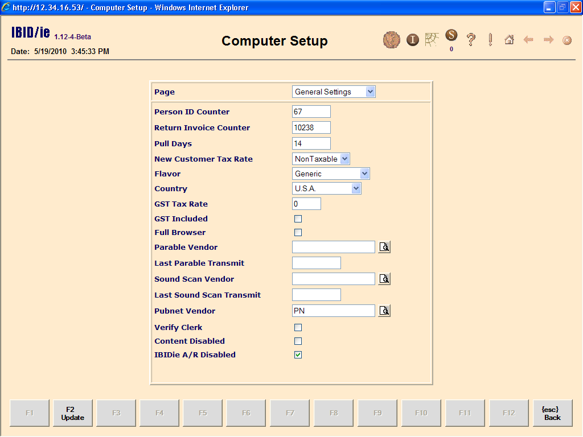Click the Pull Days input field

click(311, 143)
